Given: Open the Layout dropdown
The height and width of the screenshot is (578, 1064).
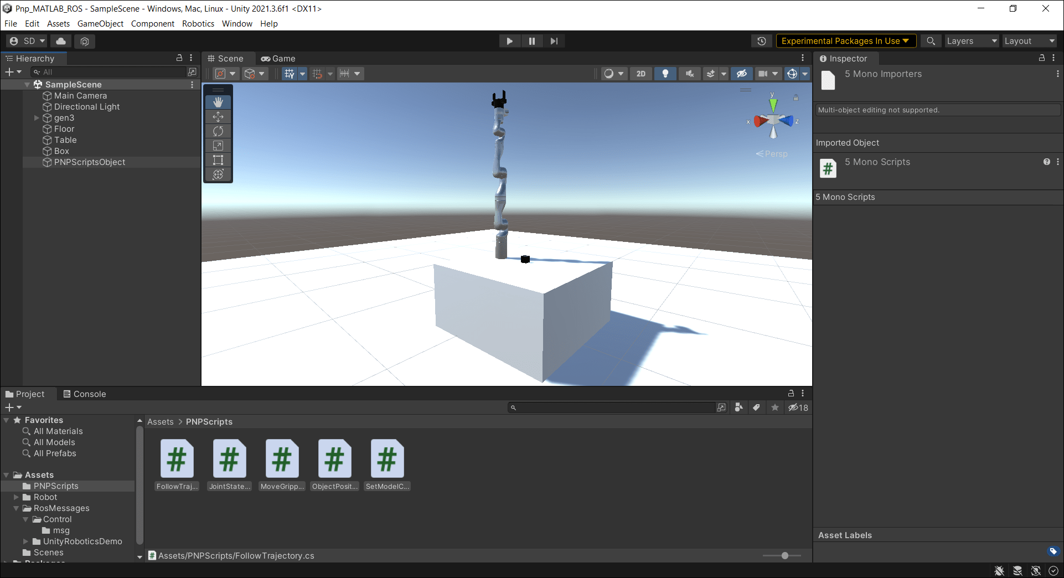Looking at the screenshot, I should click(1029, 41).
